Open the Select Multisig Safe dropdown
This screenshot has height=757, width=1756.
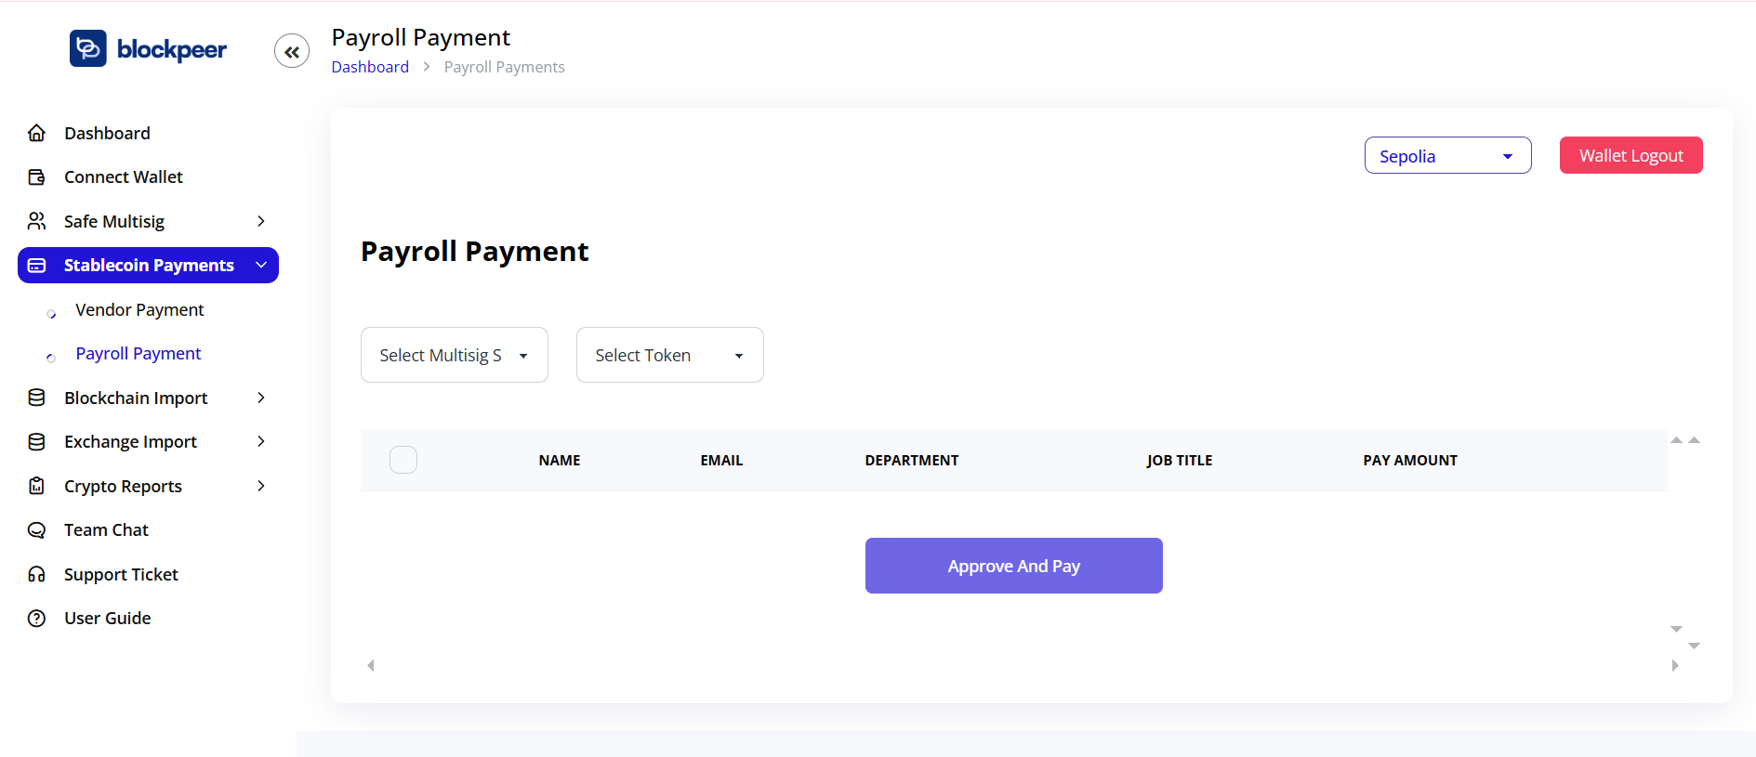click(x=454, y=355)
